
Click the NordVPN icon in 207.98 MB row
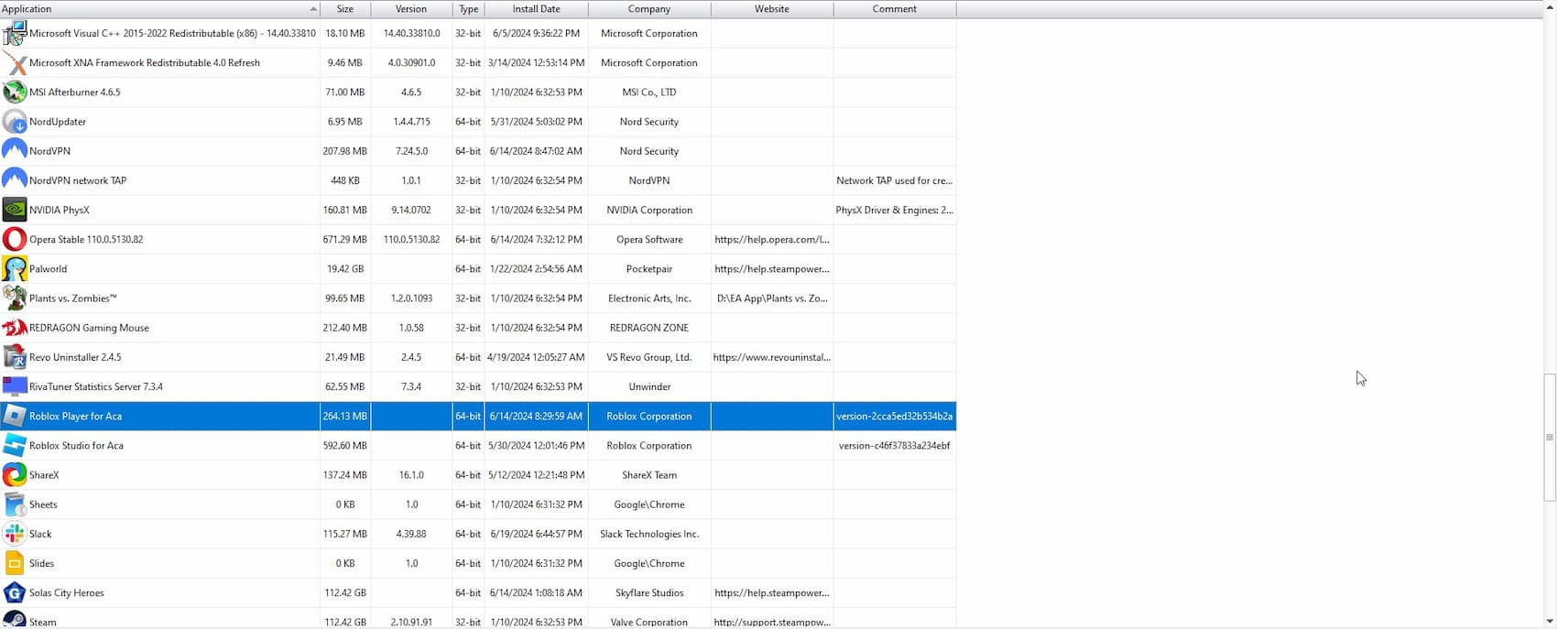tap(15, 151)
